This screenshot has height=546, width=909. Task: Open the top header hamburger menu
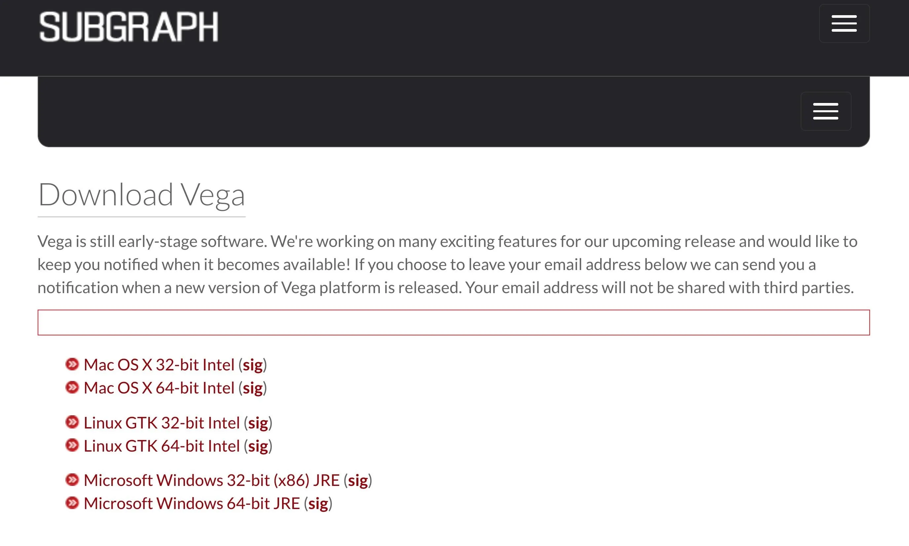click(x=844, y=23)
